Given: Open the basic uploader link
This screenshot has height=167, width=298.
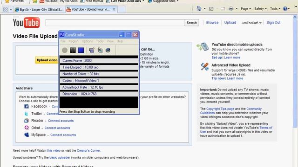Looking at the screenshot, I should tap(60, 158).
